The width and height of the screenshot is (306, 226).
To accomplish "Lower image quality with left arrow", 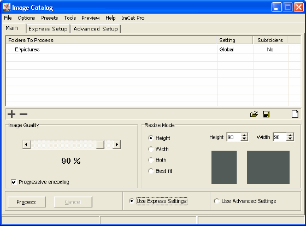I will pos(27,145).
